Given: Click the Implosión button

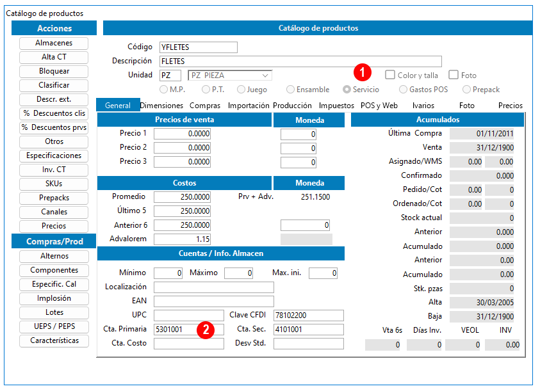Looking at the screenshot, I should click(54, 298).
